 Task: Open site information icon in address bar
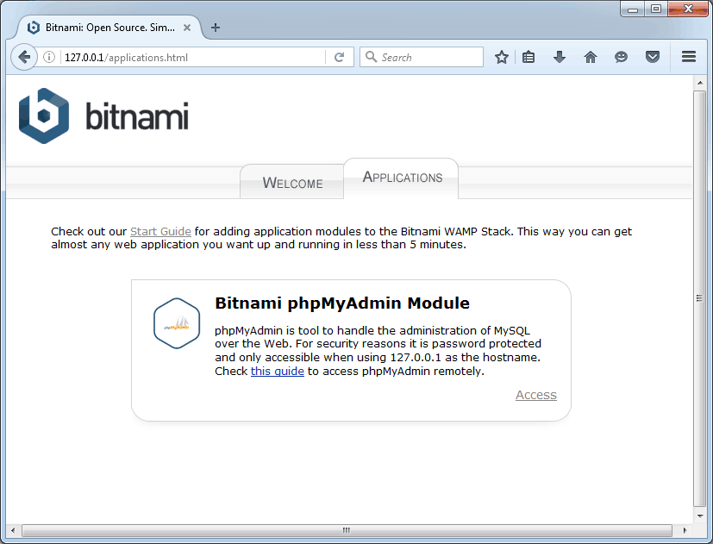(x=49, y=57)
